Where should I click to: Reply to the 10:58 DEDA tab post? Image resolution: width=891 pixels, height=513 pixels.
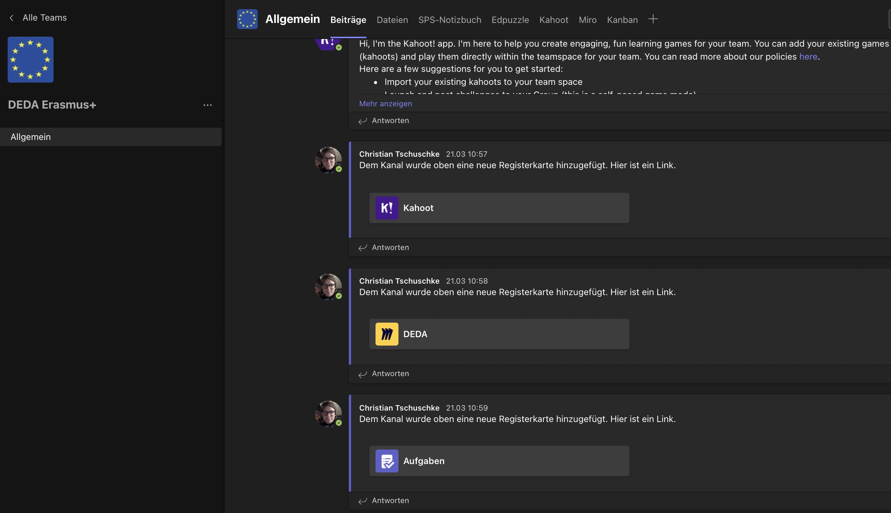[390, 373]
